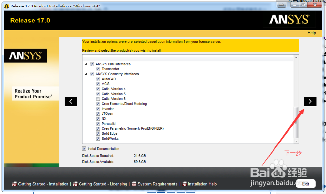
Task: Maximize the installer window
Action: tap(303, 5)
